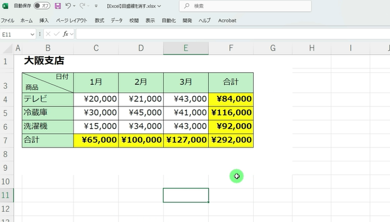Screen dimensions: 390x222
Task: Open the 表示 tab
Action: (x=150, y=20)
